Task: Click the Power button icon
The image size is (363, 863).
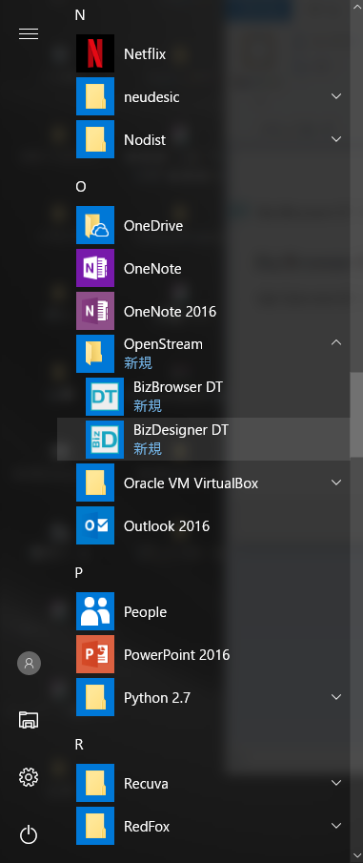Action: (29, 834)
